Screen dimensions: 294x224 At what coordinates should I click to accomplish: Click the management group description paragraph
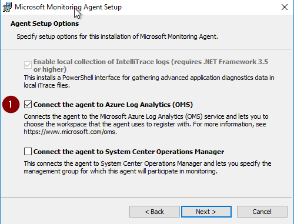click(x=148, y=168)
